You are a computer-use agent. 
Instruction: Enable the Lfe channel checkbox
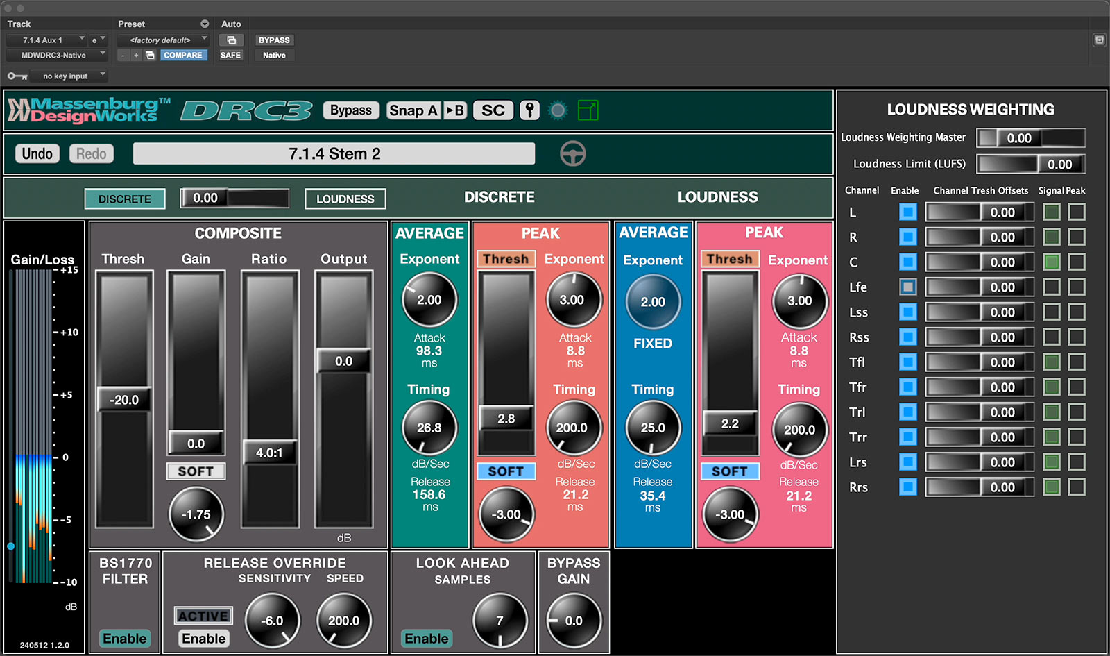[907, 287]
